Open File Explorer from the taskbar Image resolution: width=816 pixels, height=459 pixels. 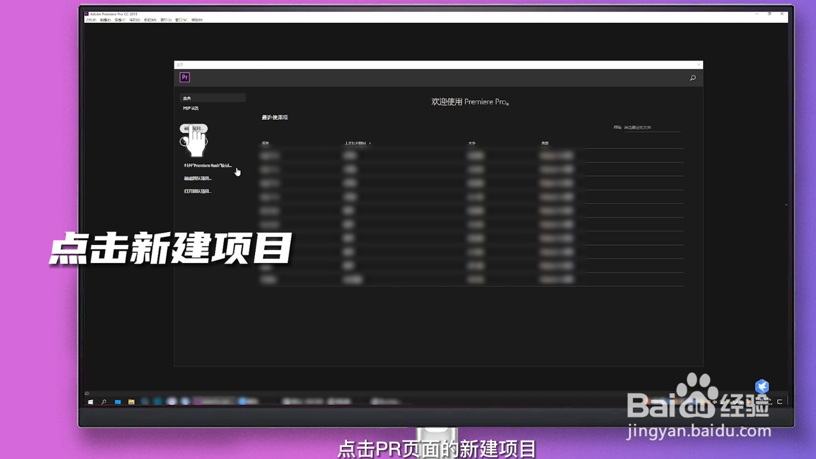[x=132, y=402]
